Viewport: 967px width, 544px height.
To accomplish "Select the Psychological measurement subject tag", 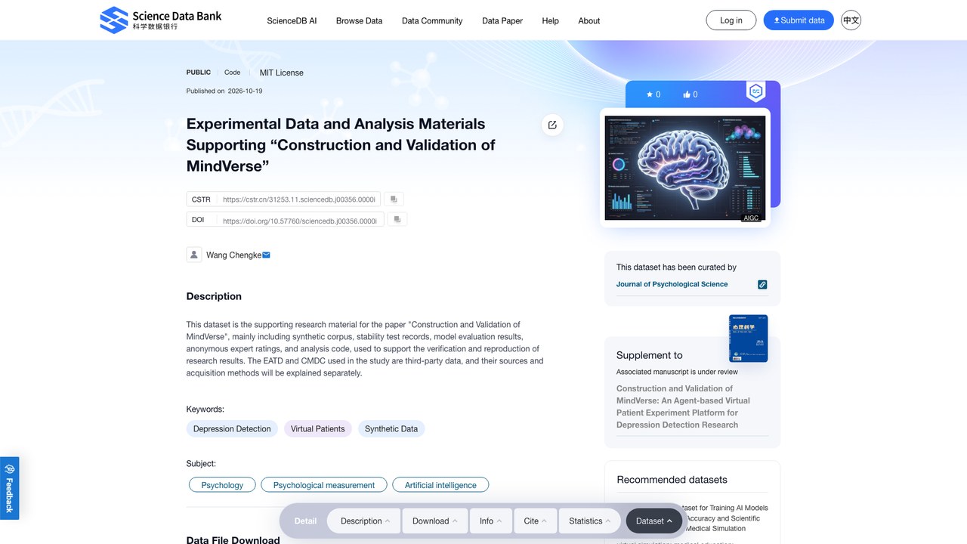I will click(324, 485).
